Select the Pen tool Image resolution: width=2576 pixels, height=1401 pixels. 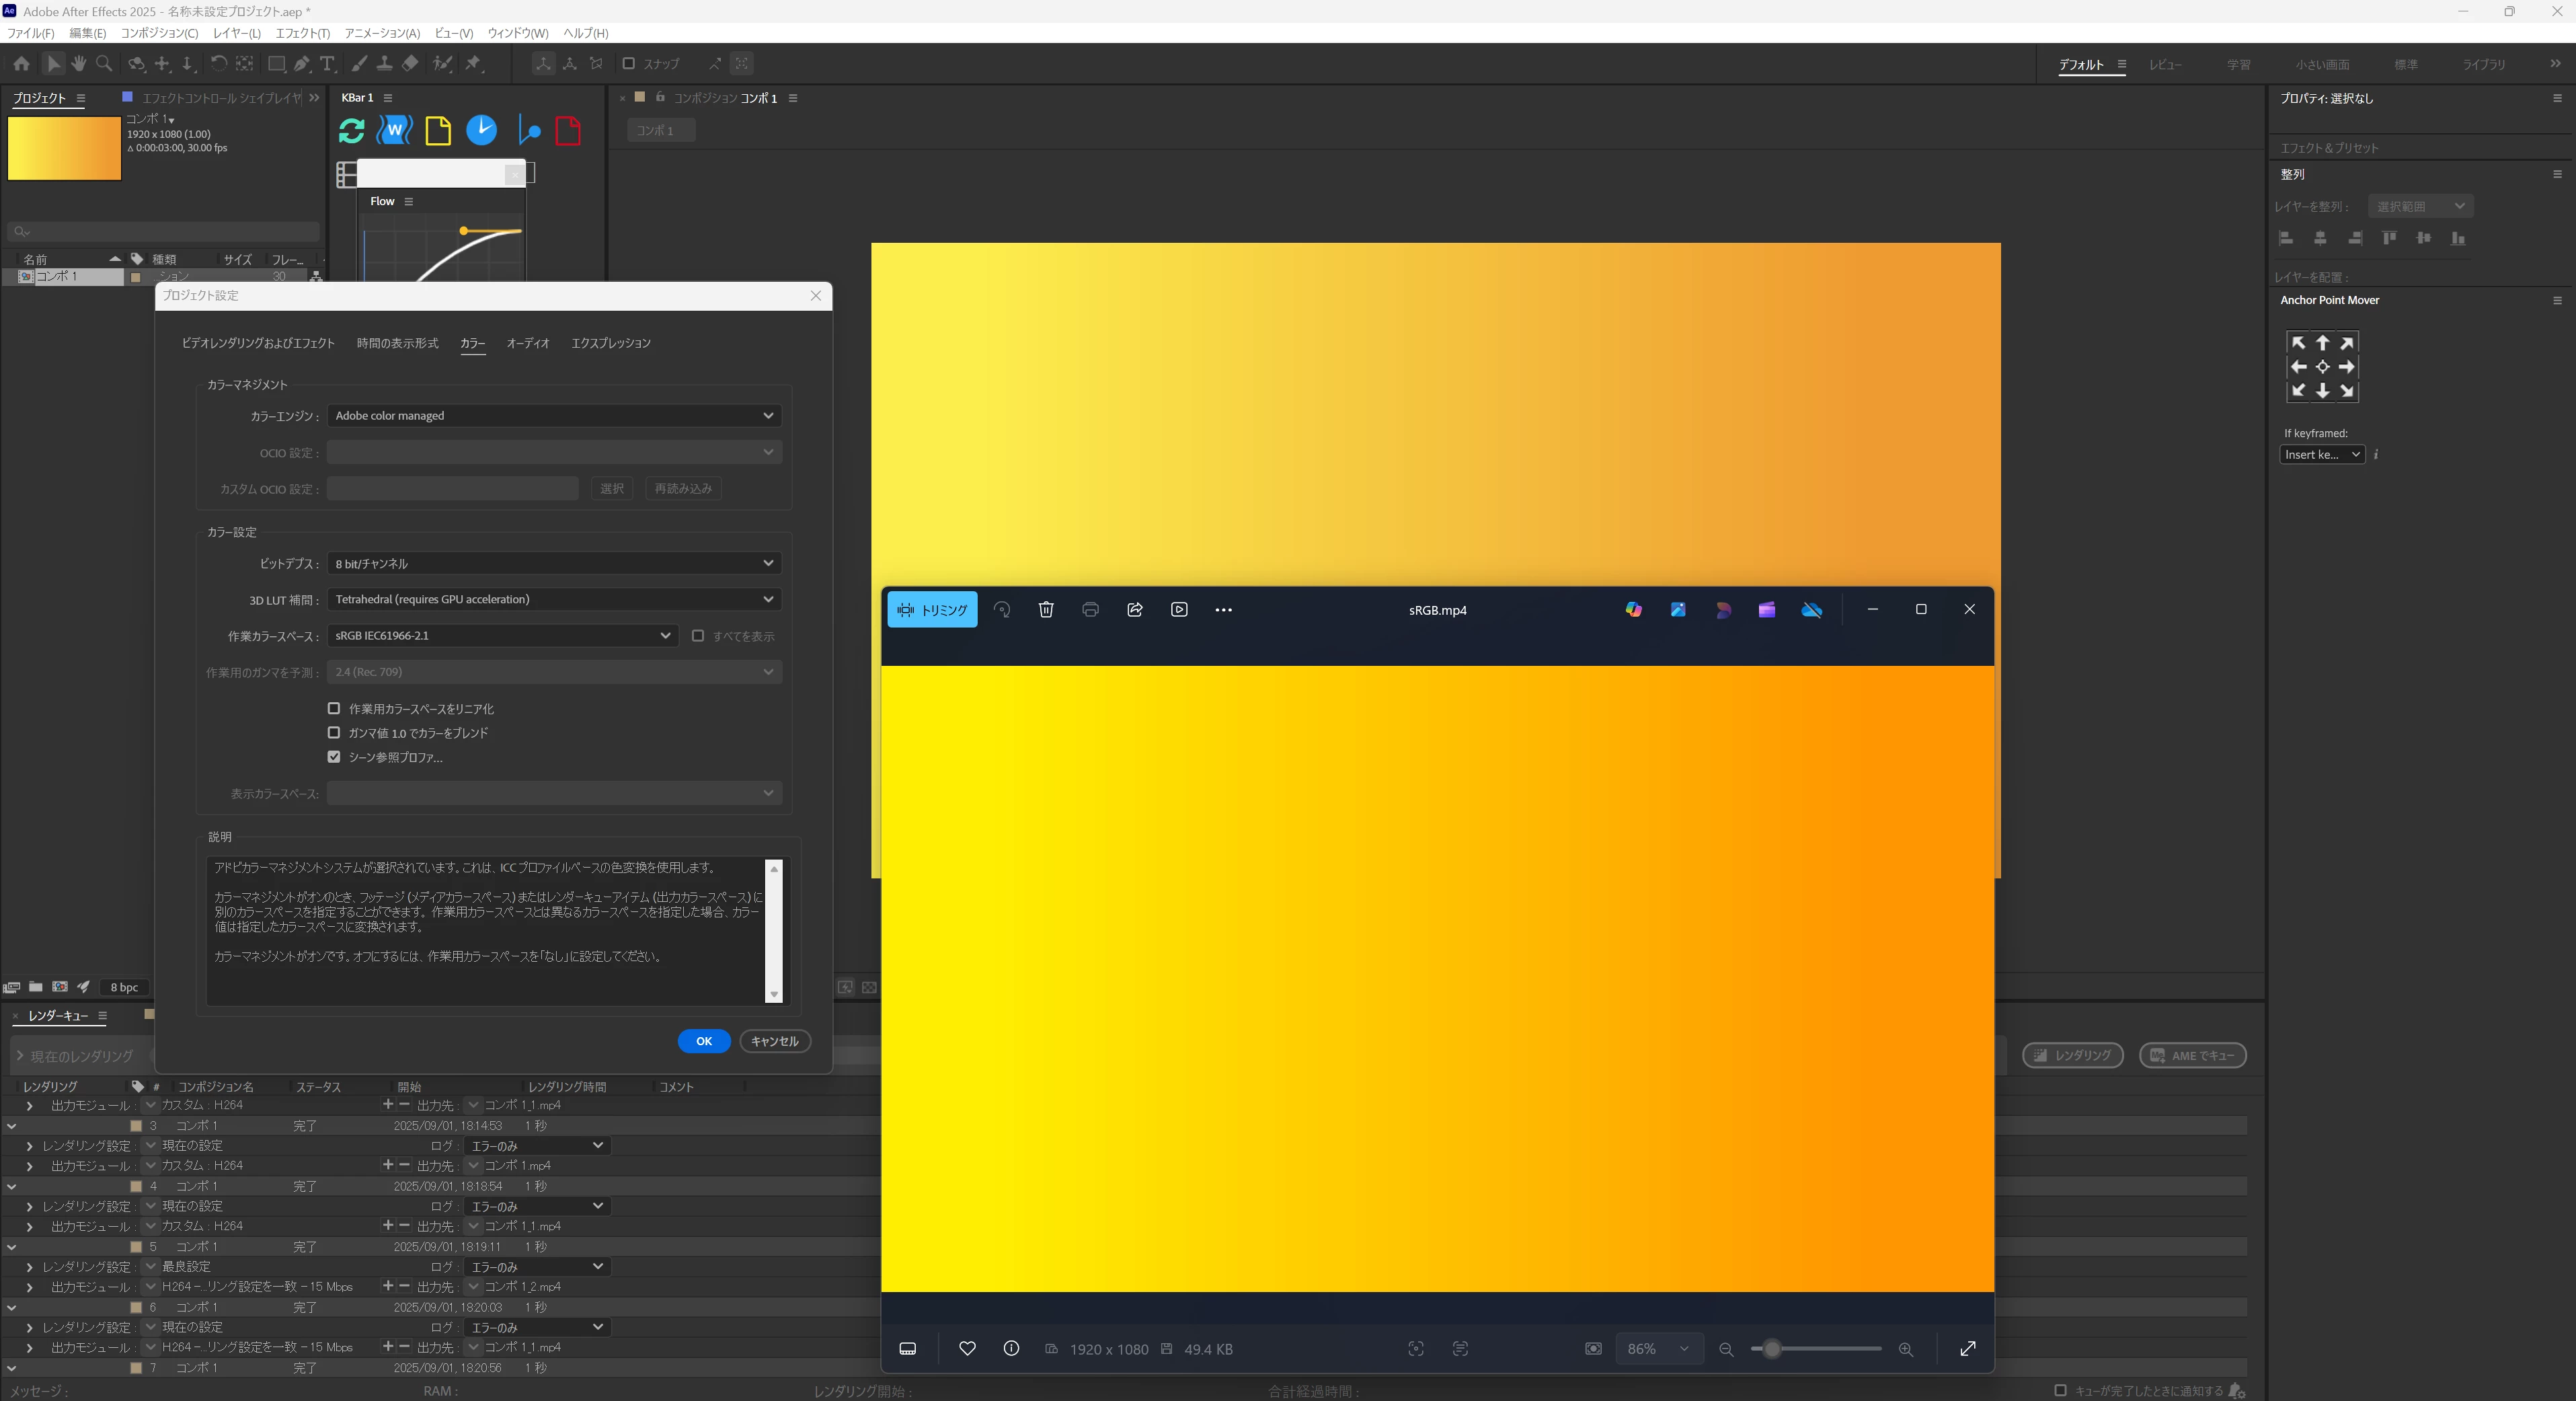click(301, 64)
